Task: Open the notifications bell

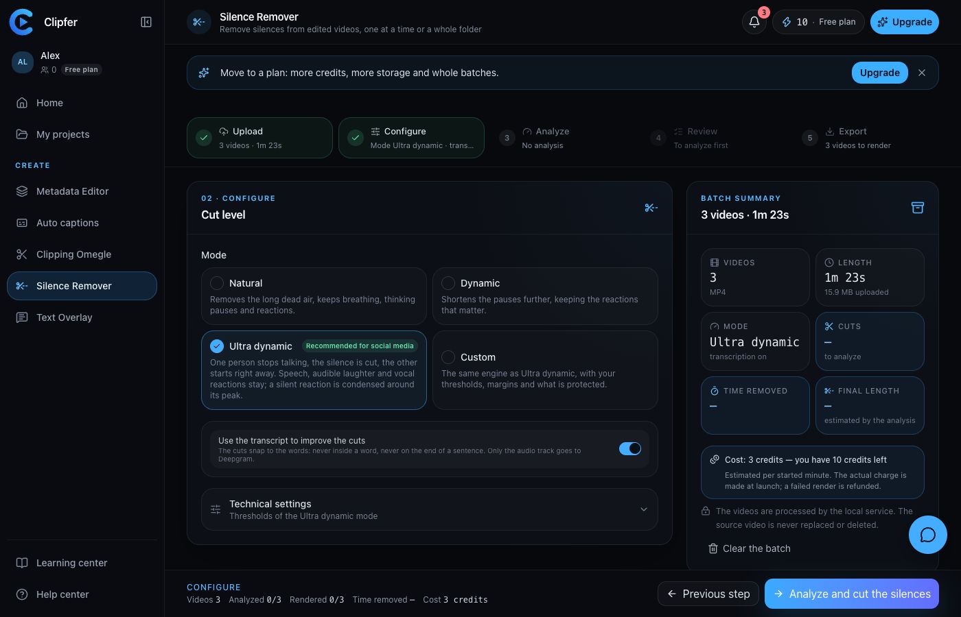Action: coord(754,22)
